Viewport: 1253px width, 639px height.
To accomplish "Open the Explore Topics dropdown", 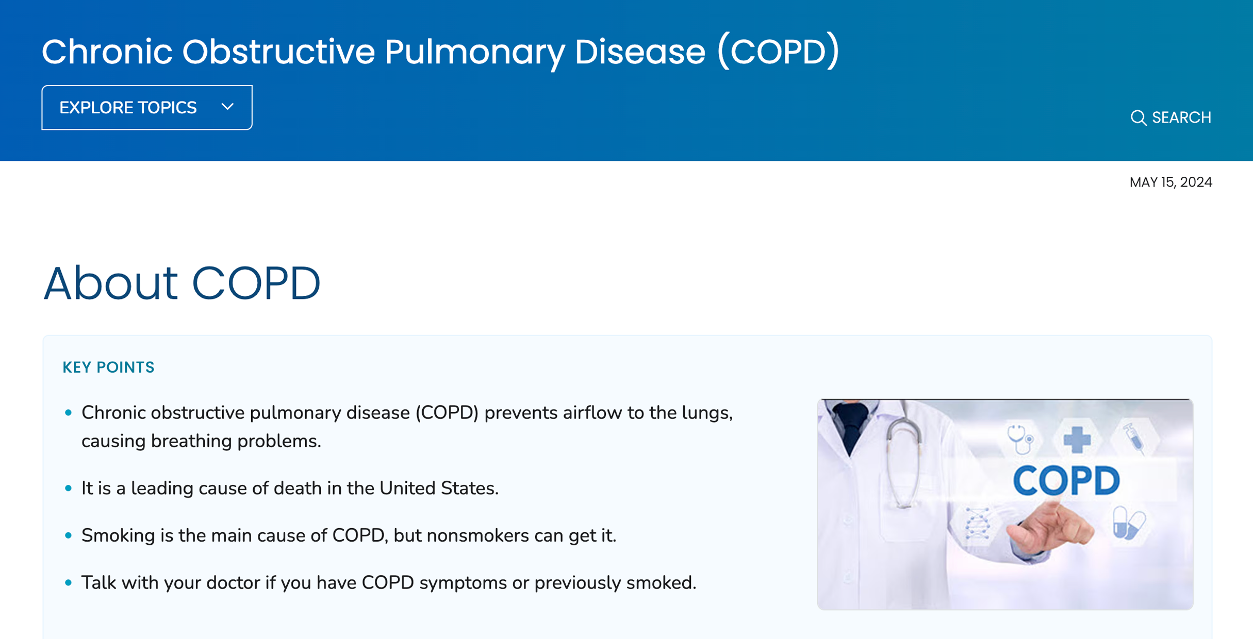I will tap(147, 108).
